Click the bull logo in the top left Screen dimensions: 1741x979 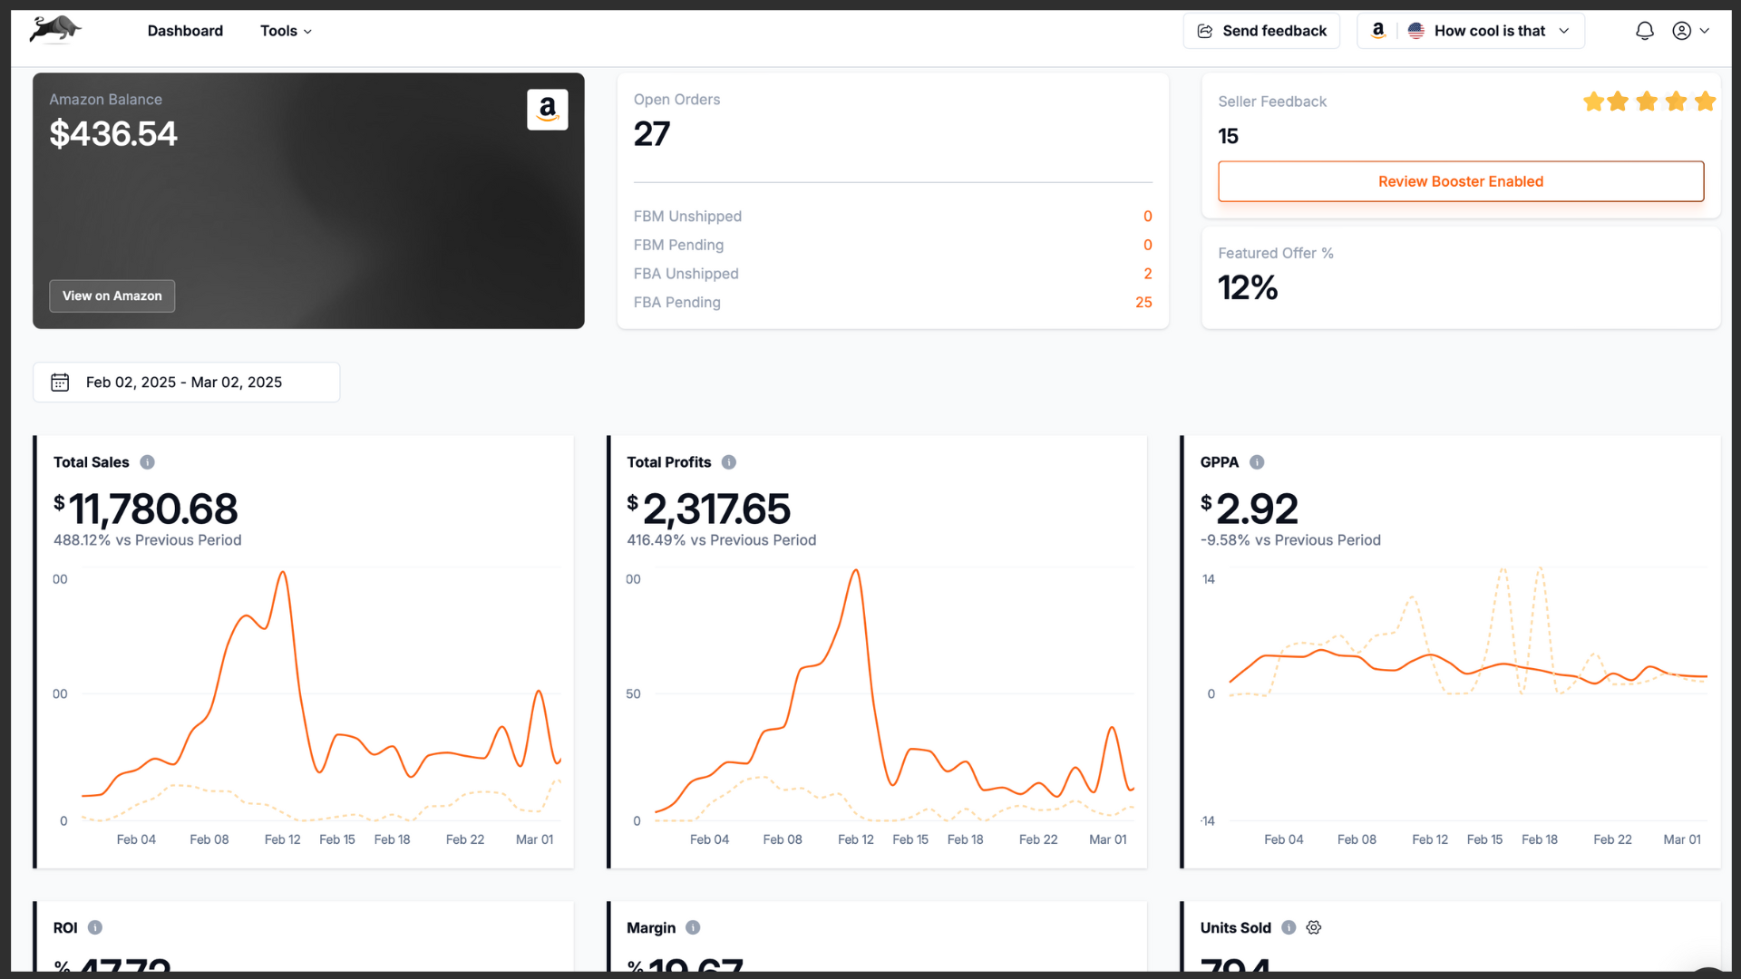[x=55, y=29]
